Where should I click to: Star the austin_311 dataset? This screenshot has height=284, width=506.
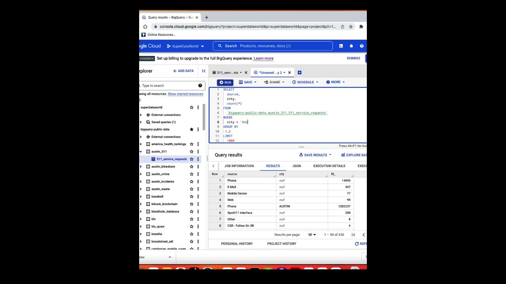tap(191, 151)
